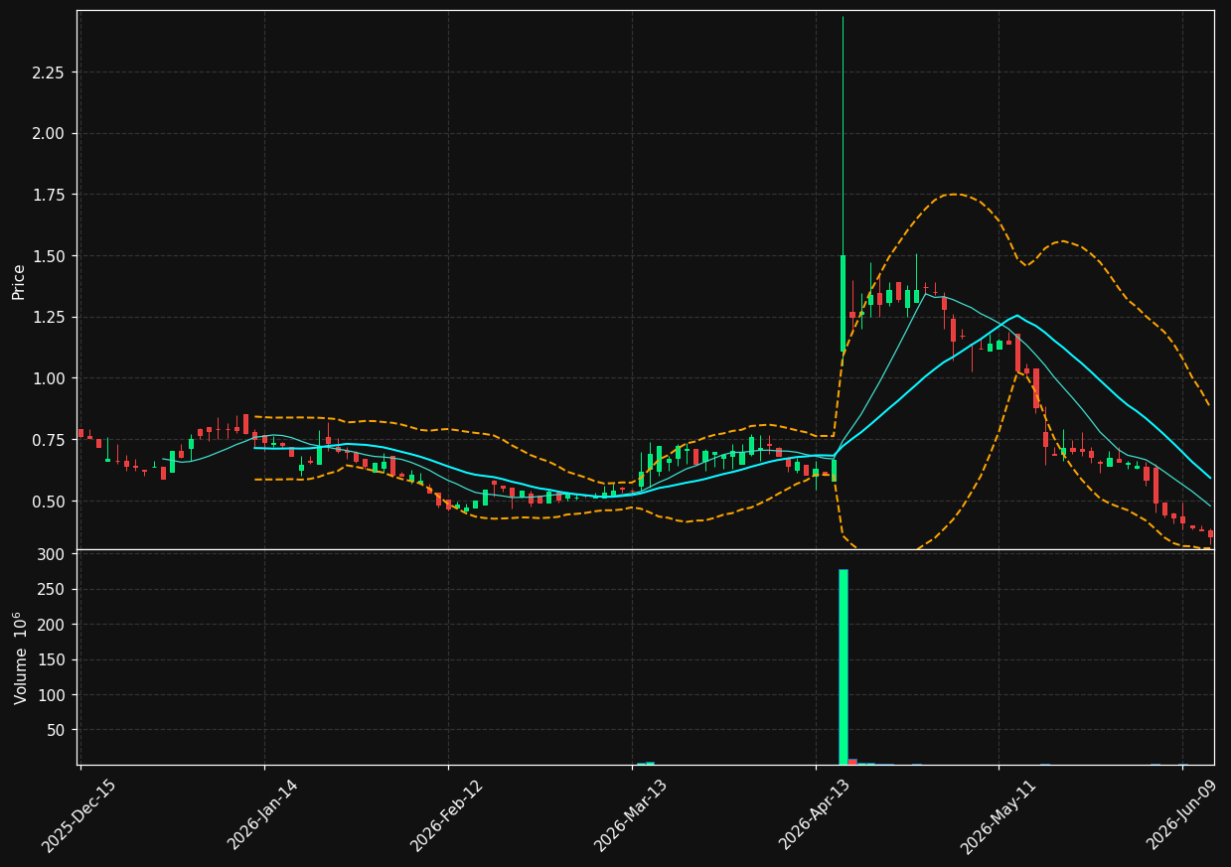The width and height of the screenshot is (1231, 867).
Task: Click the 2025-Dec-15 date label
Action: pyautogui.click(x=78, y=815)
